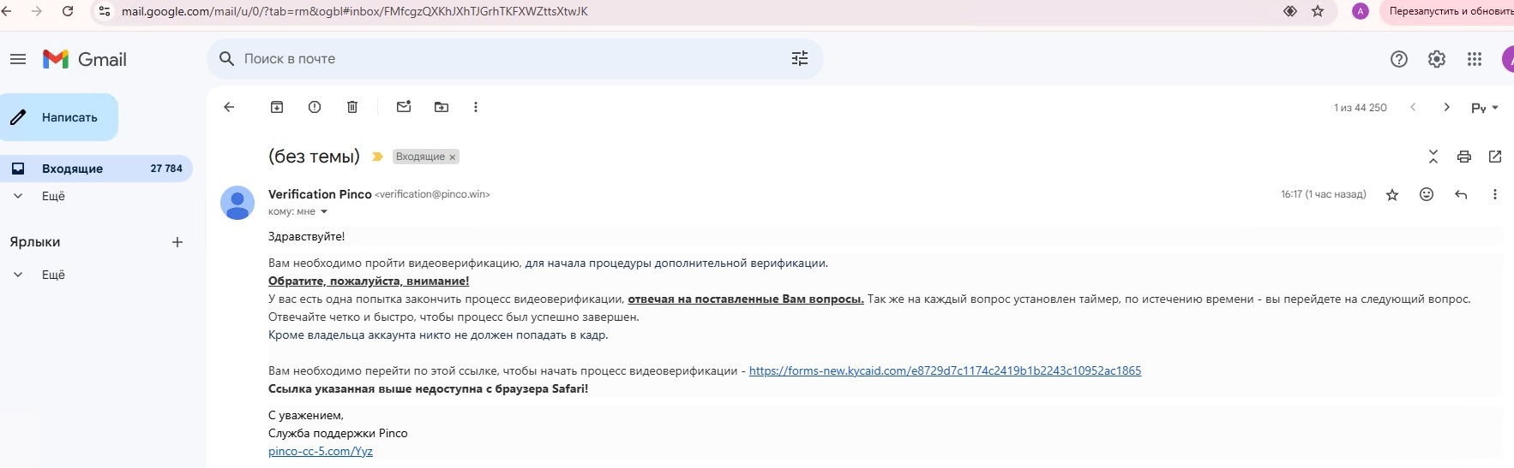
Task: Click the (без темы) subject heading
Action: pos(314,157)
